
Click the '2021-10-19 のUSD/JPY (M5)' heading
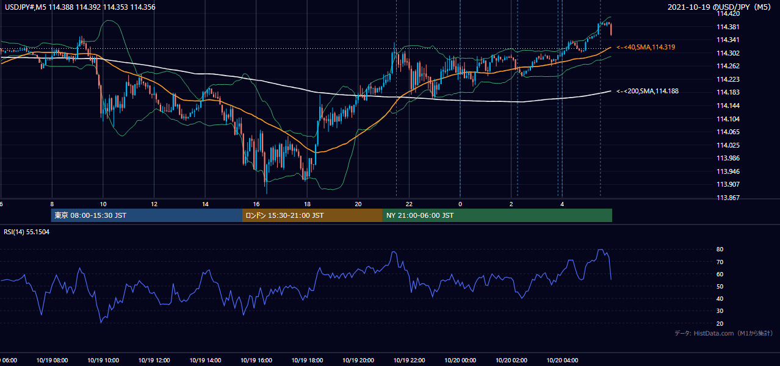pos(721,7)
